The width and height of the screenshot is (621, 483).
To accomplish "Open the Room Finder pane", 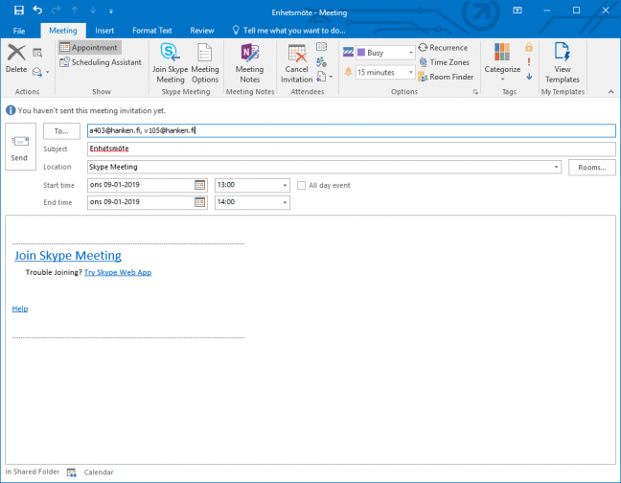I will click(x=445, y=77).
